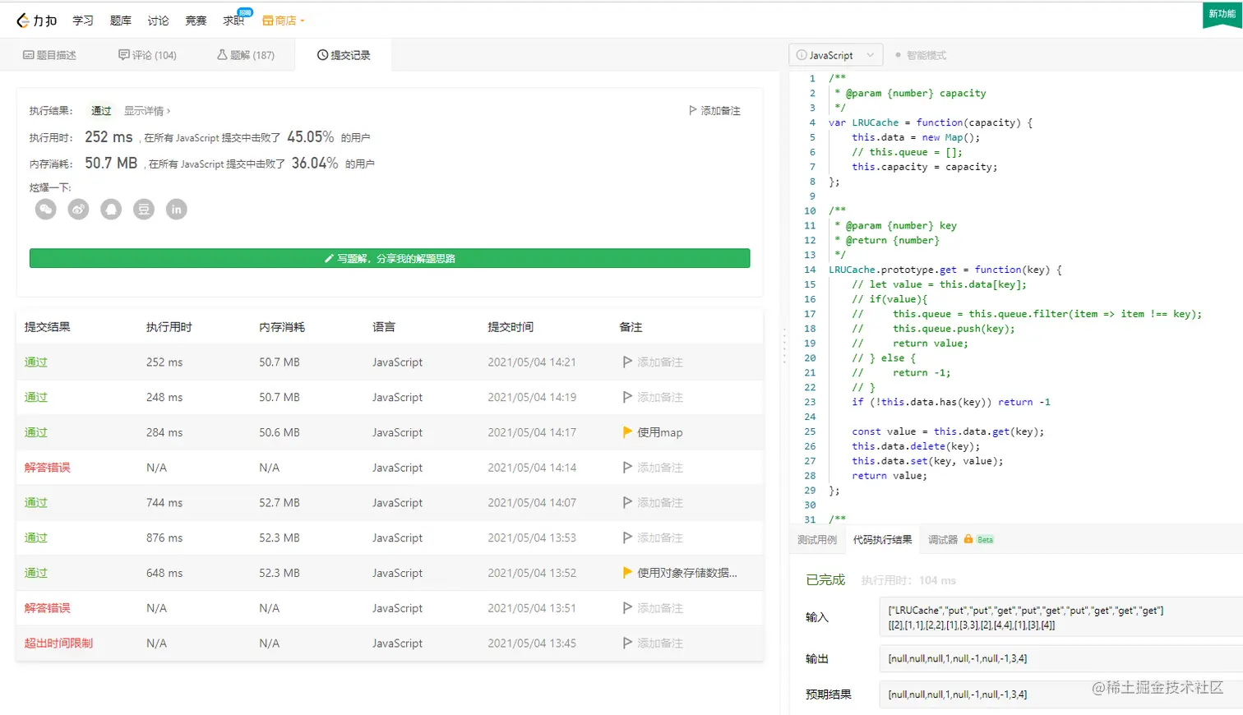
Task: Click 提交时间 column header
Action: coord(511,327)
